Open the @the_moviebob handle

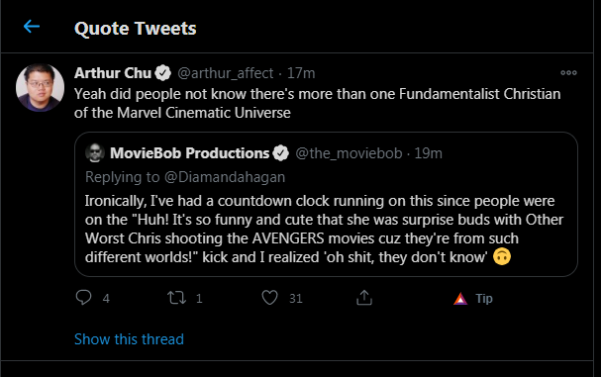(x=349, y=153)
